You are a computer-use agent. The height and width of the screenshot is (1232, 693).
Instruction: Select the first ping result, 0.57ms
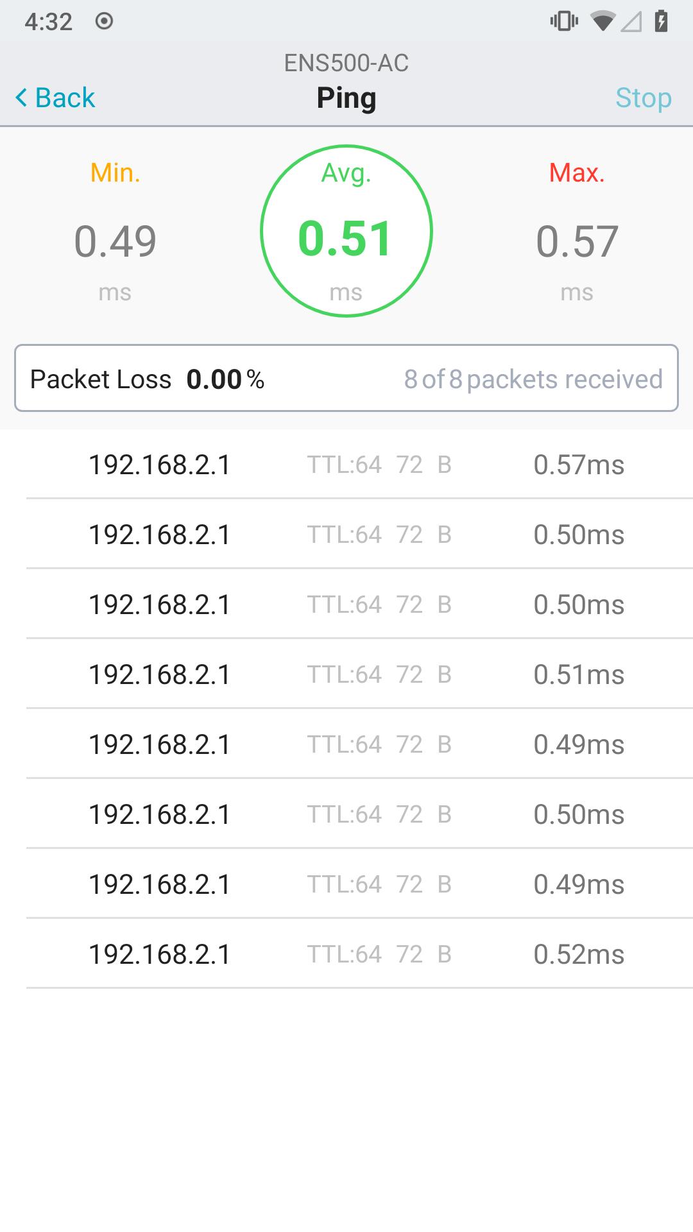(359, 464)
